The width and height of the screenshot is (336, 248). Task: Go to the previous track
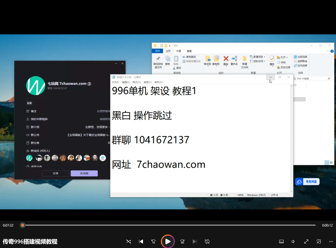tap(141, 242)
